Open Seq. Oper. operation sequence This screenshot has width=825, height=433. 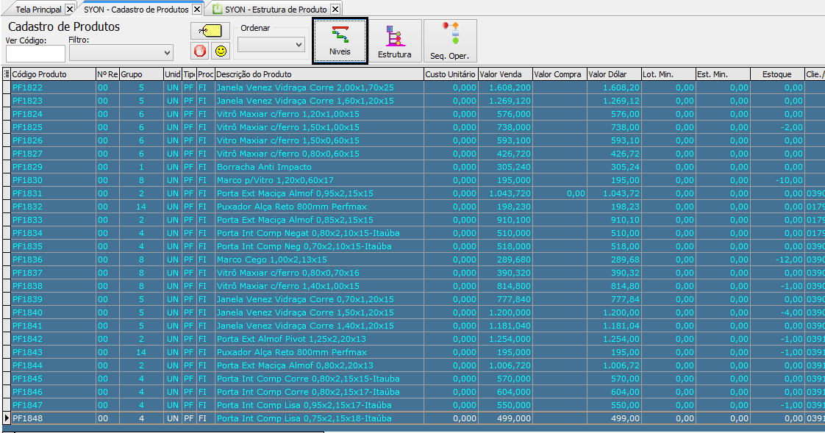[x=449, y=41]
